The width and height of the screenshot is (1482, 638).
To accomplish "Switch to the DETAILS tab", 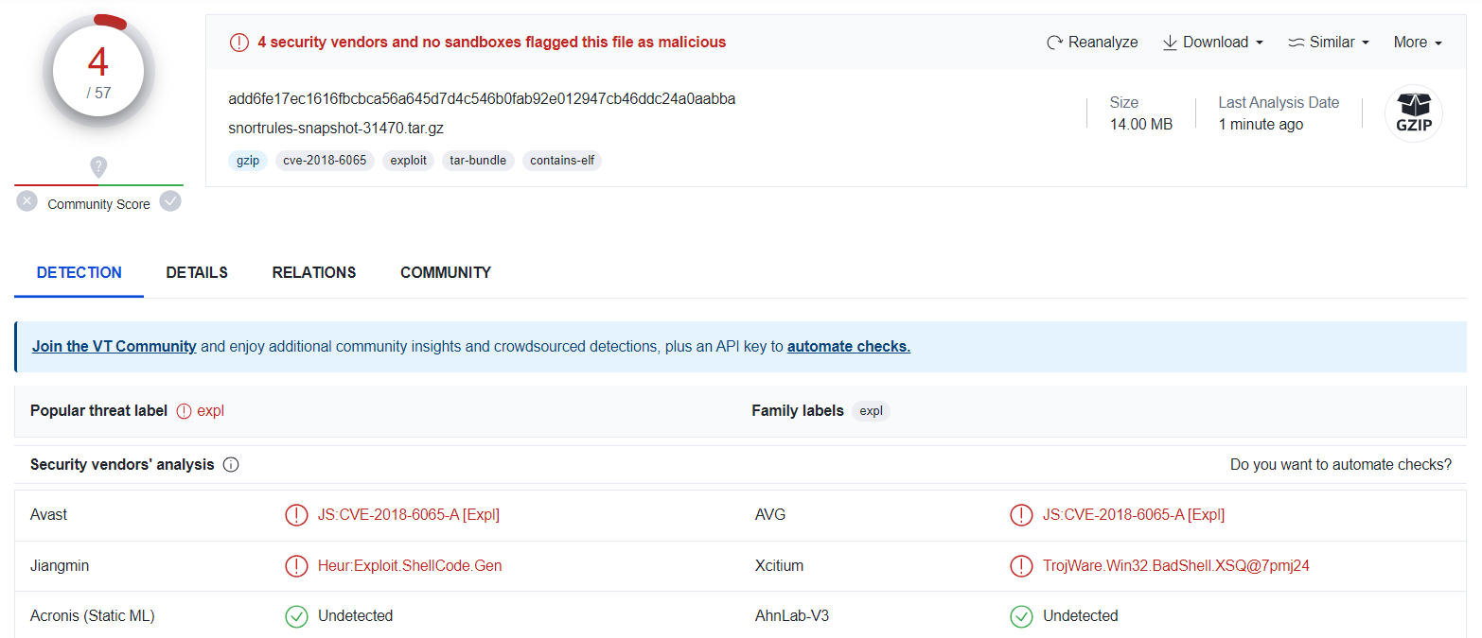I will 197,273.
